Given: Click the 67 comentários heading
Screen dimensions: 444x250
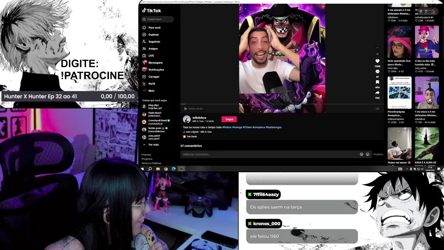Looking at the screenshot, I should pyautogui.click(x=191, y=146).
